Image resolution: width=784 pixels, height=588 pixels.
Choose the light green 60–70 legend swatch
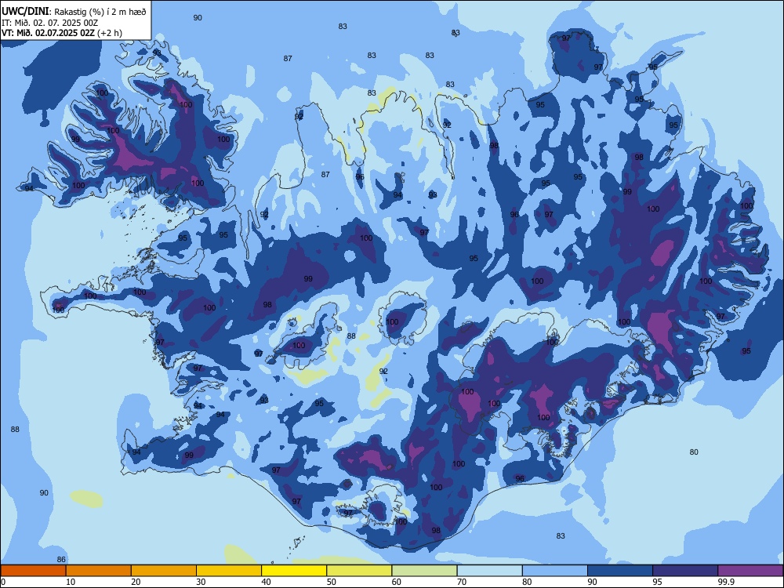coord(424,571)
